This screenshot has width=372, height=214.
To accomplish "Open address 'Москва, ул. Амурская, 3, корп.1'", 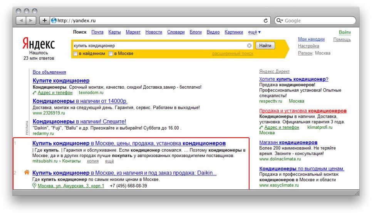I will pyautogui.click(x=71, y=186).
